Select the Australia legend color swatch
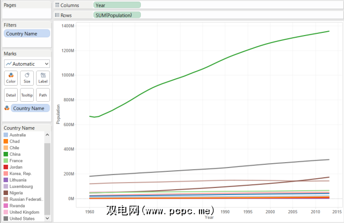This screenshot has height=223, width=344. (6, 135)
